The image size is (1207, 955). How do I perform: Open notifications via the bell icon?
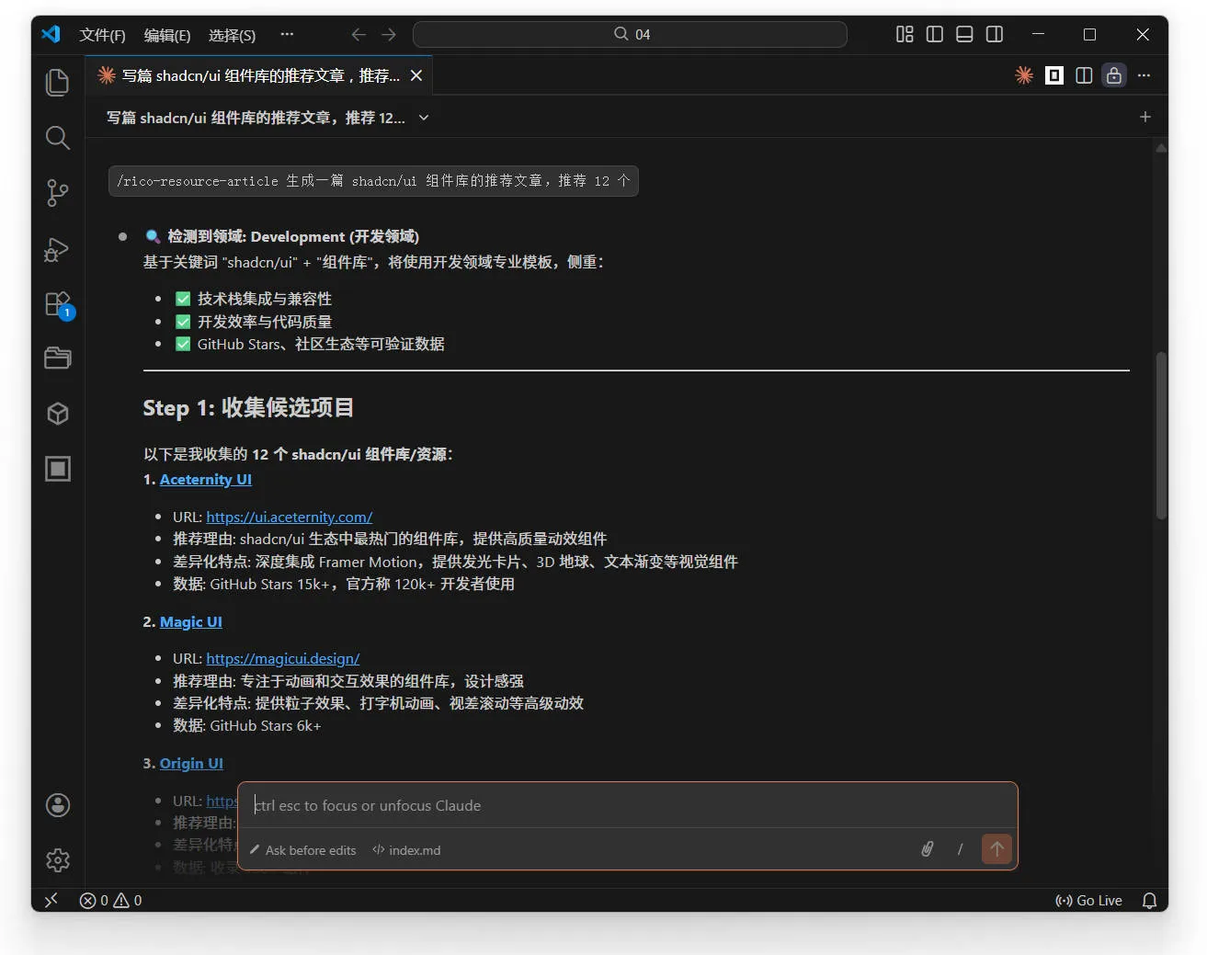pos(1150,900)
